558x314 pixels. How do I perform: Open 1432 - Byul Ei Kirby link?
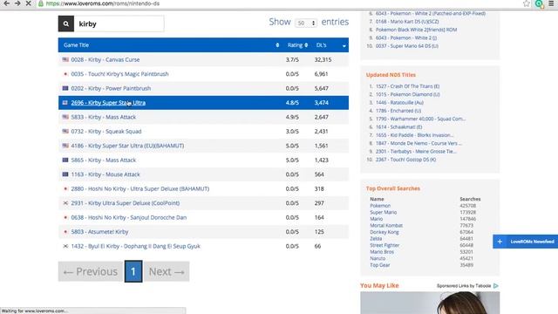pyautogui.click(x=136, y=246)
